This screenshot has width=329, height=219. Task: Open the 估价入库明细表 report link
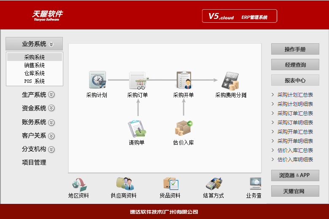[295, 159]
